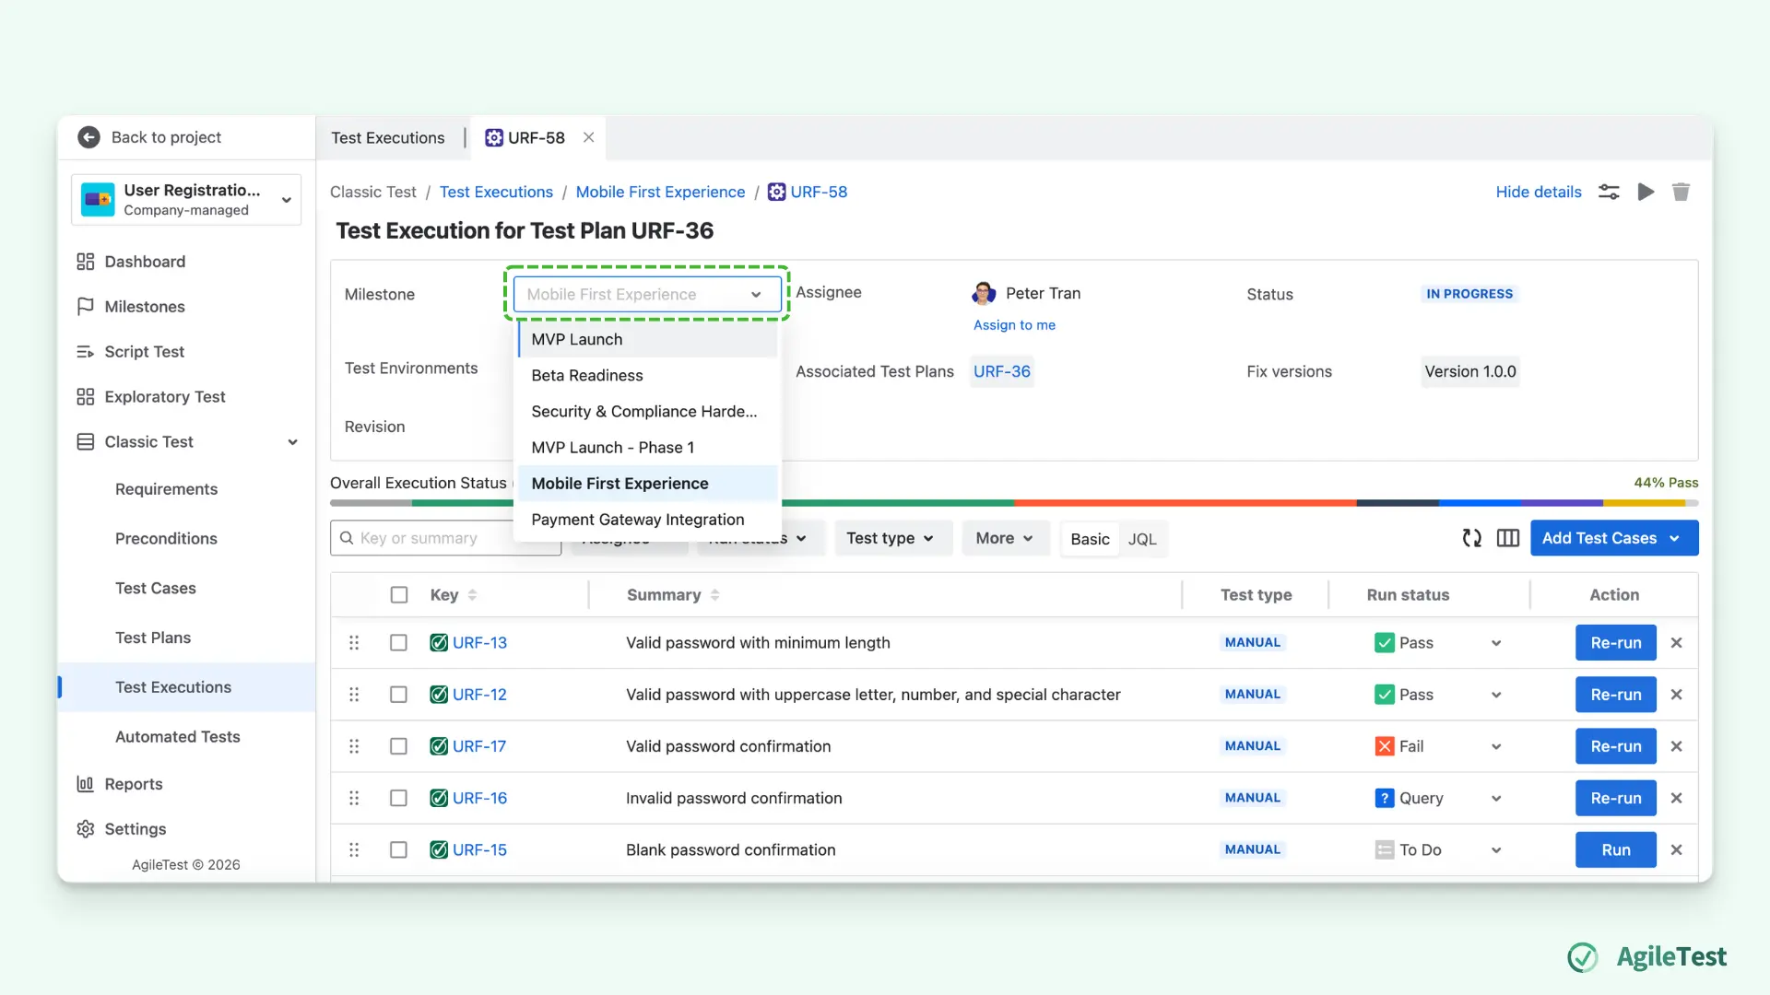Open the column configuration icon
Viewport: 1770px width, 995px height.
1508,538
